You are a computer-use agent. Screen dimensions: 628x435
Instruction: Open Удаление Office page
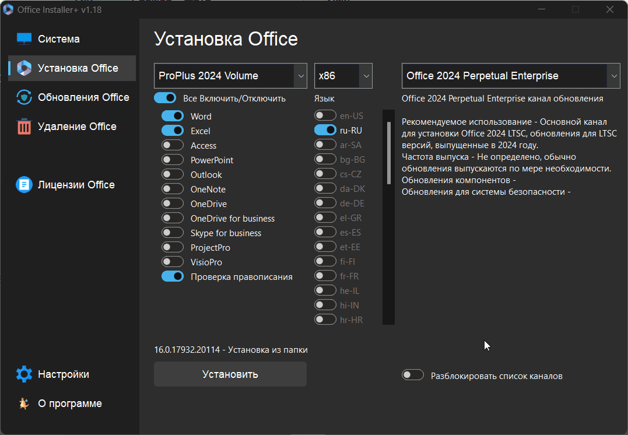click(x=72, y=127)
